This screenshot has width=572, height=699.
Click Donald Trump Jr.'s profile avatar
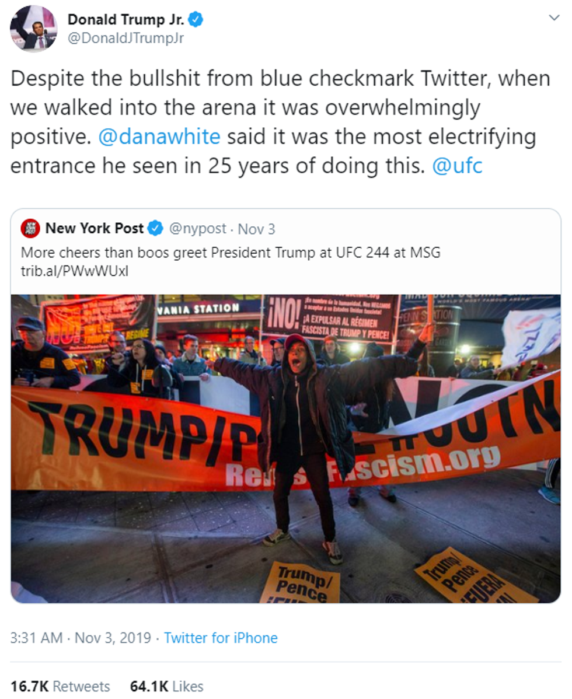(33, 29)
